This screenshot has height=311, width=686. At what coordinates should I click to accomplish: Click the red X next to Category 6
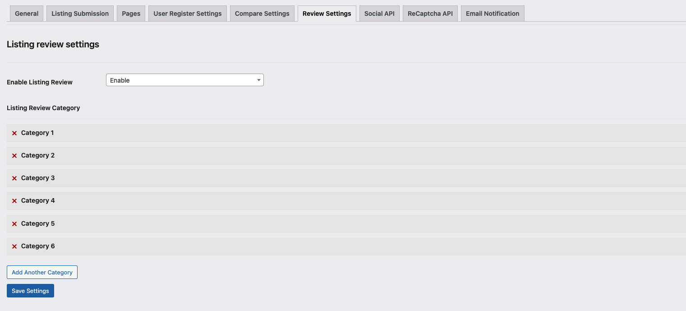[x=14, y=246]
